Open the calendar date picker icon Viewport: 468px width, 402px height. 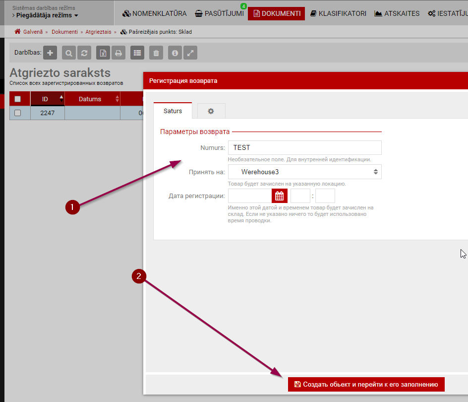[x=279, y=196]
